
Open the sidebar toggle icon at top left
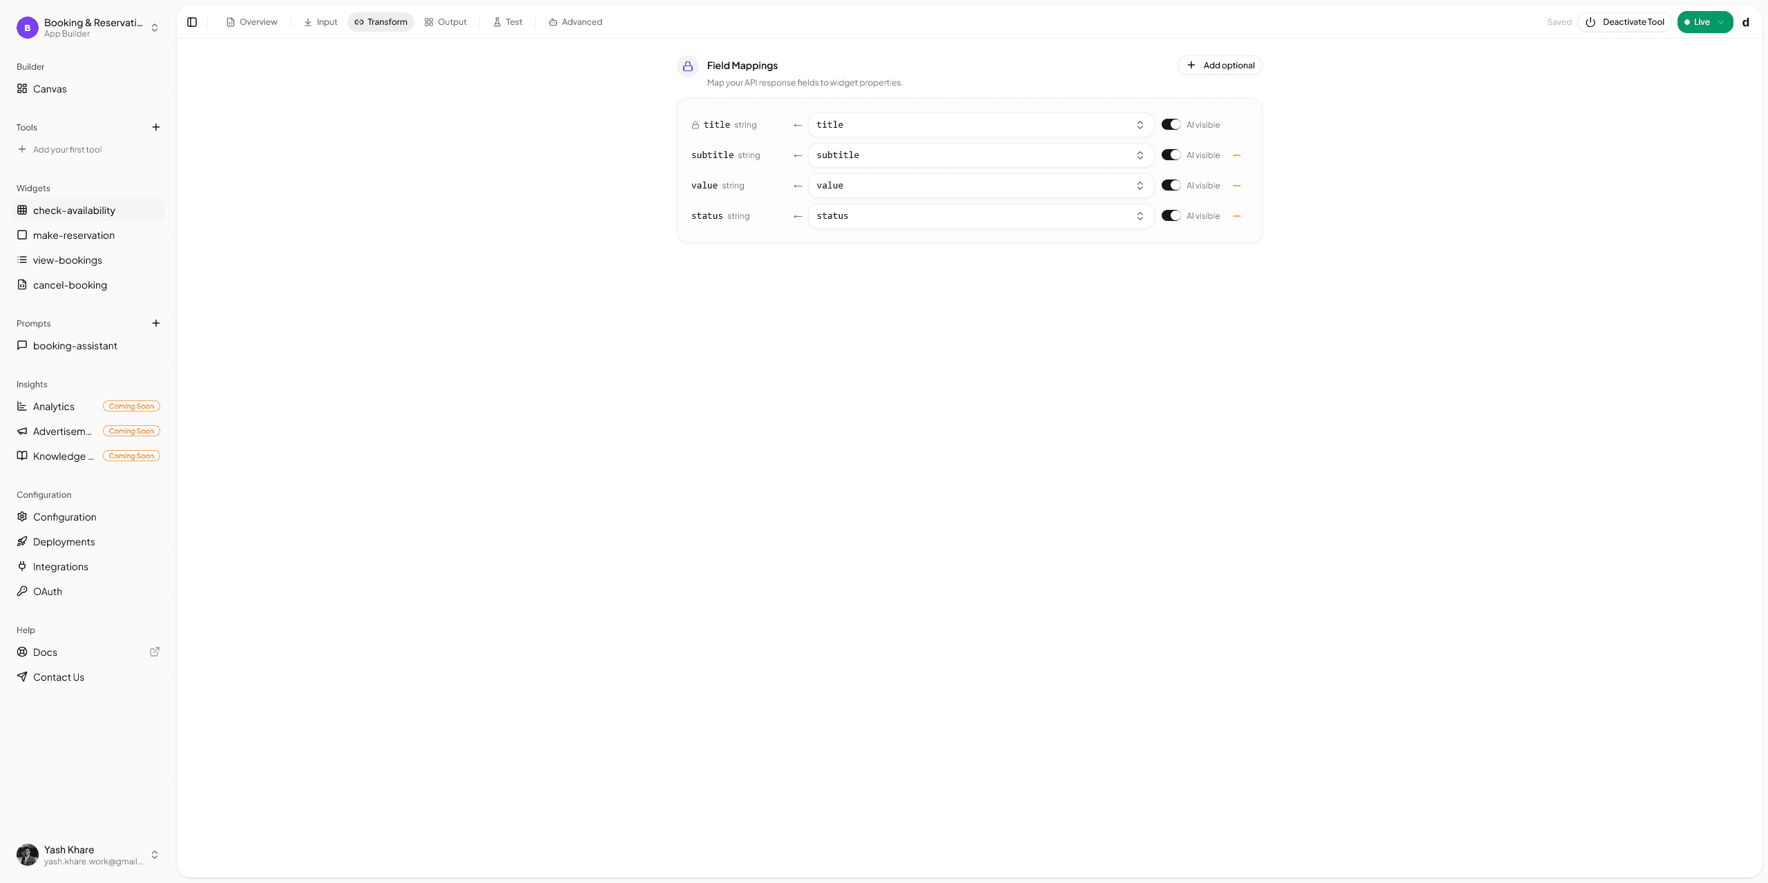191,21
